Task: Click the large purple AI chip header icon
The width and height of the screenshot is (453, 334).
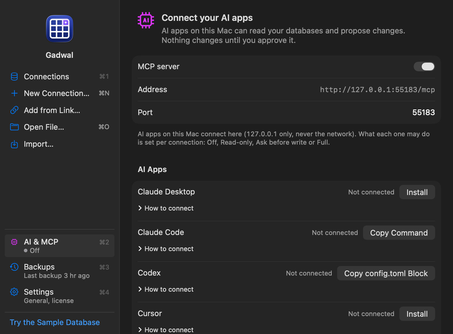Action: point(146,20)
